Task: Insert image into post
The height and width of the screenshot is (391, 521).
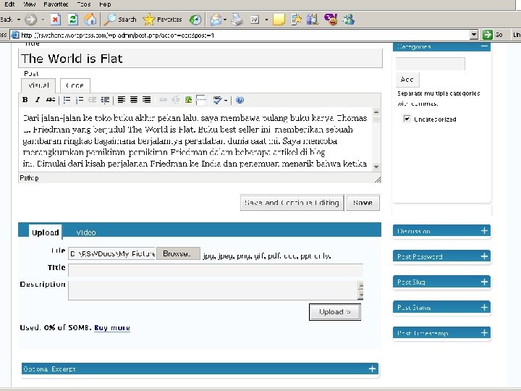Action: 188,100
